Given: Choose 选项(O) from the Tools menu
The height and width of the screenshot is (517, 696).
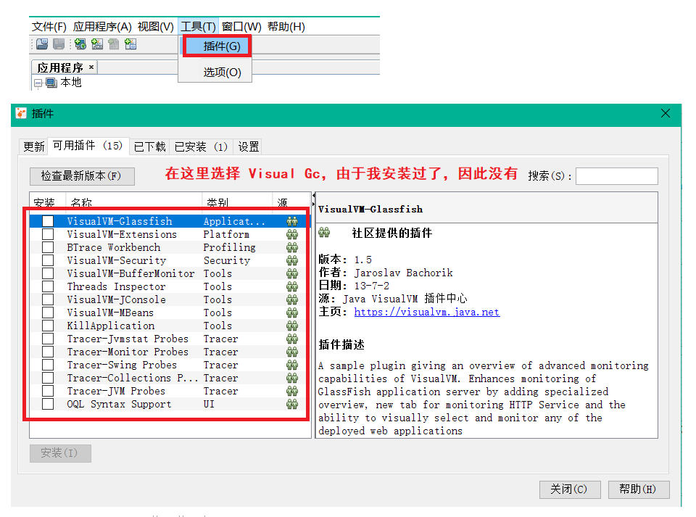Looking at the screenshot, I should tap(222, 73).
